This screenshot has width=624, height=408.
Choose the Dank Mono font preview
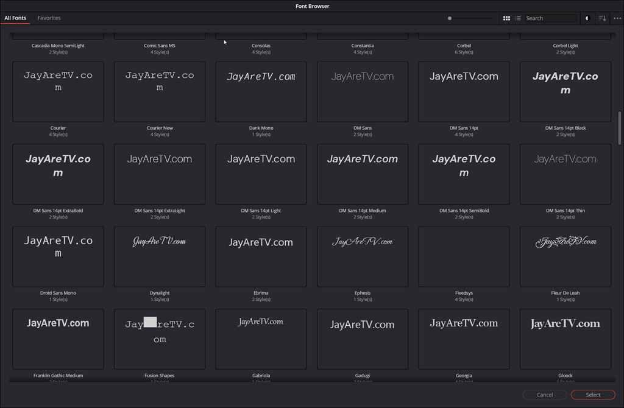tap(261, 91)
